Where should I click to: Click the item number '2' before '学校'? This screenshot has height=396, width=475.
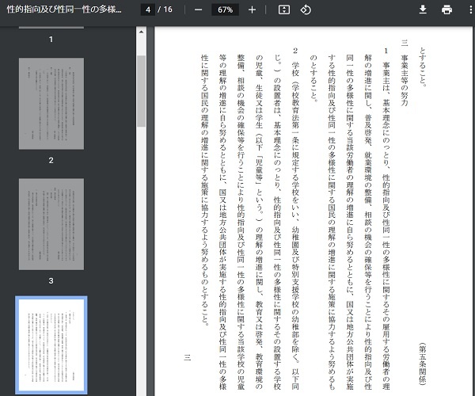tap(295, 51)
